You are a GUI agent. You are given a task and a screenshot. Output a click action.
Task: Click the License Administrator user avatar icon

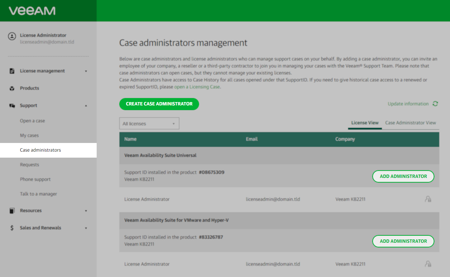[x=12, y=36]
